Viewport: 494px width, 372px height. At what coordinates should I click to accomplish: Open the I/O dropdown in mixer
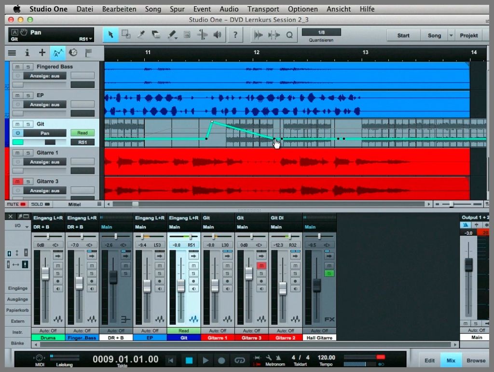21,226
